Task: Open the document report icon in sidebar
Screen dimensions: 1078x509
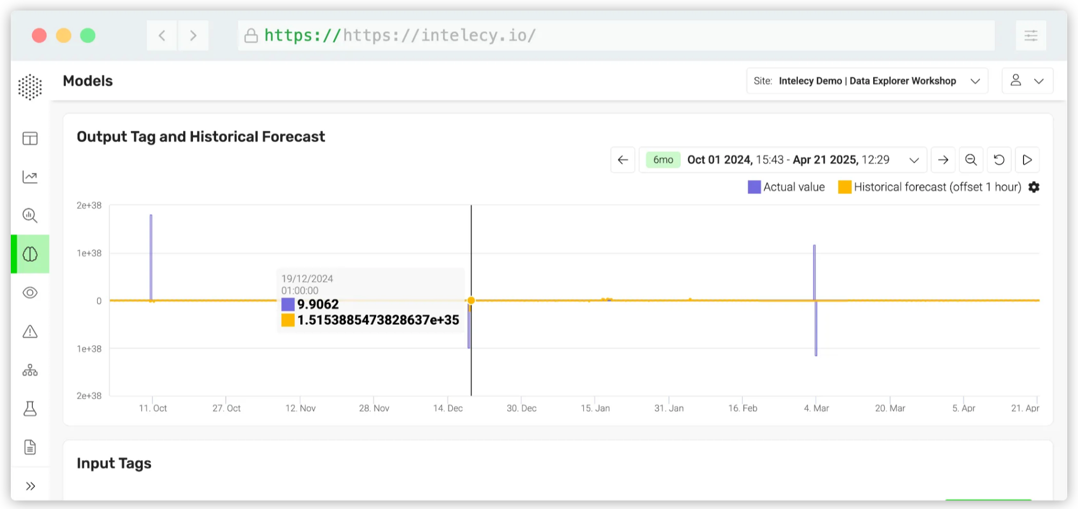Action: pyautogui.click(x=30, y=448)
